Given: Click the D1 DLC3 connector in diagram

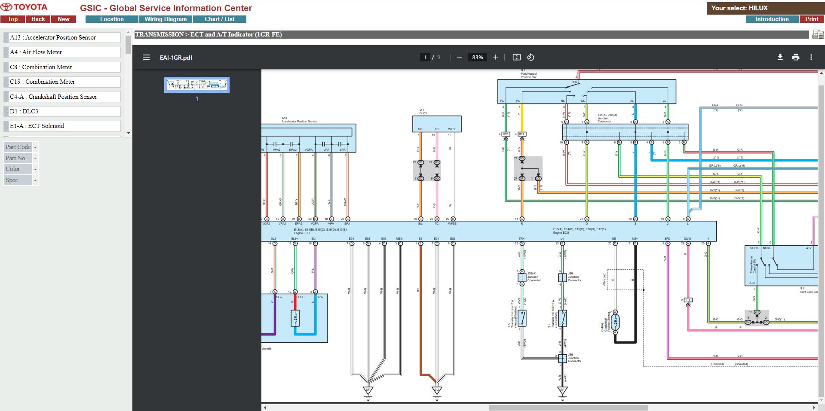Looking at the screenshot, I should point(437,124).
